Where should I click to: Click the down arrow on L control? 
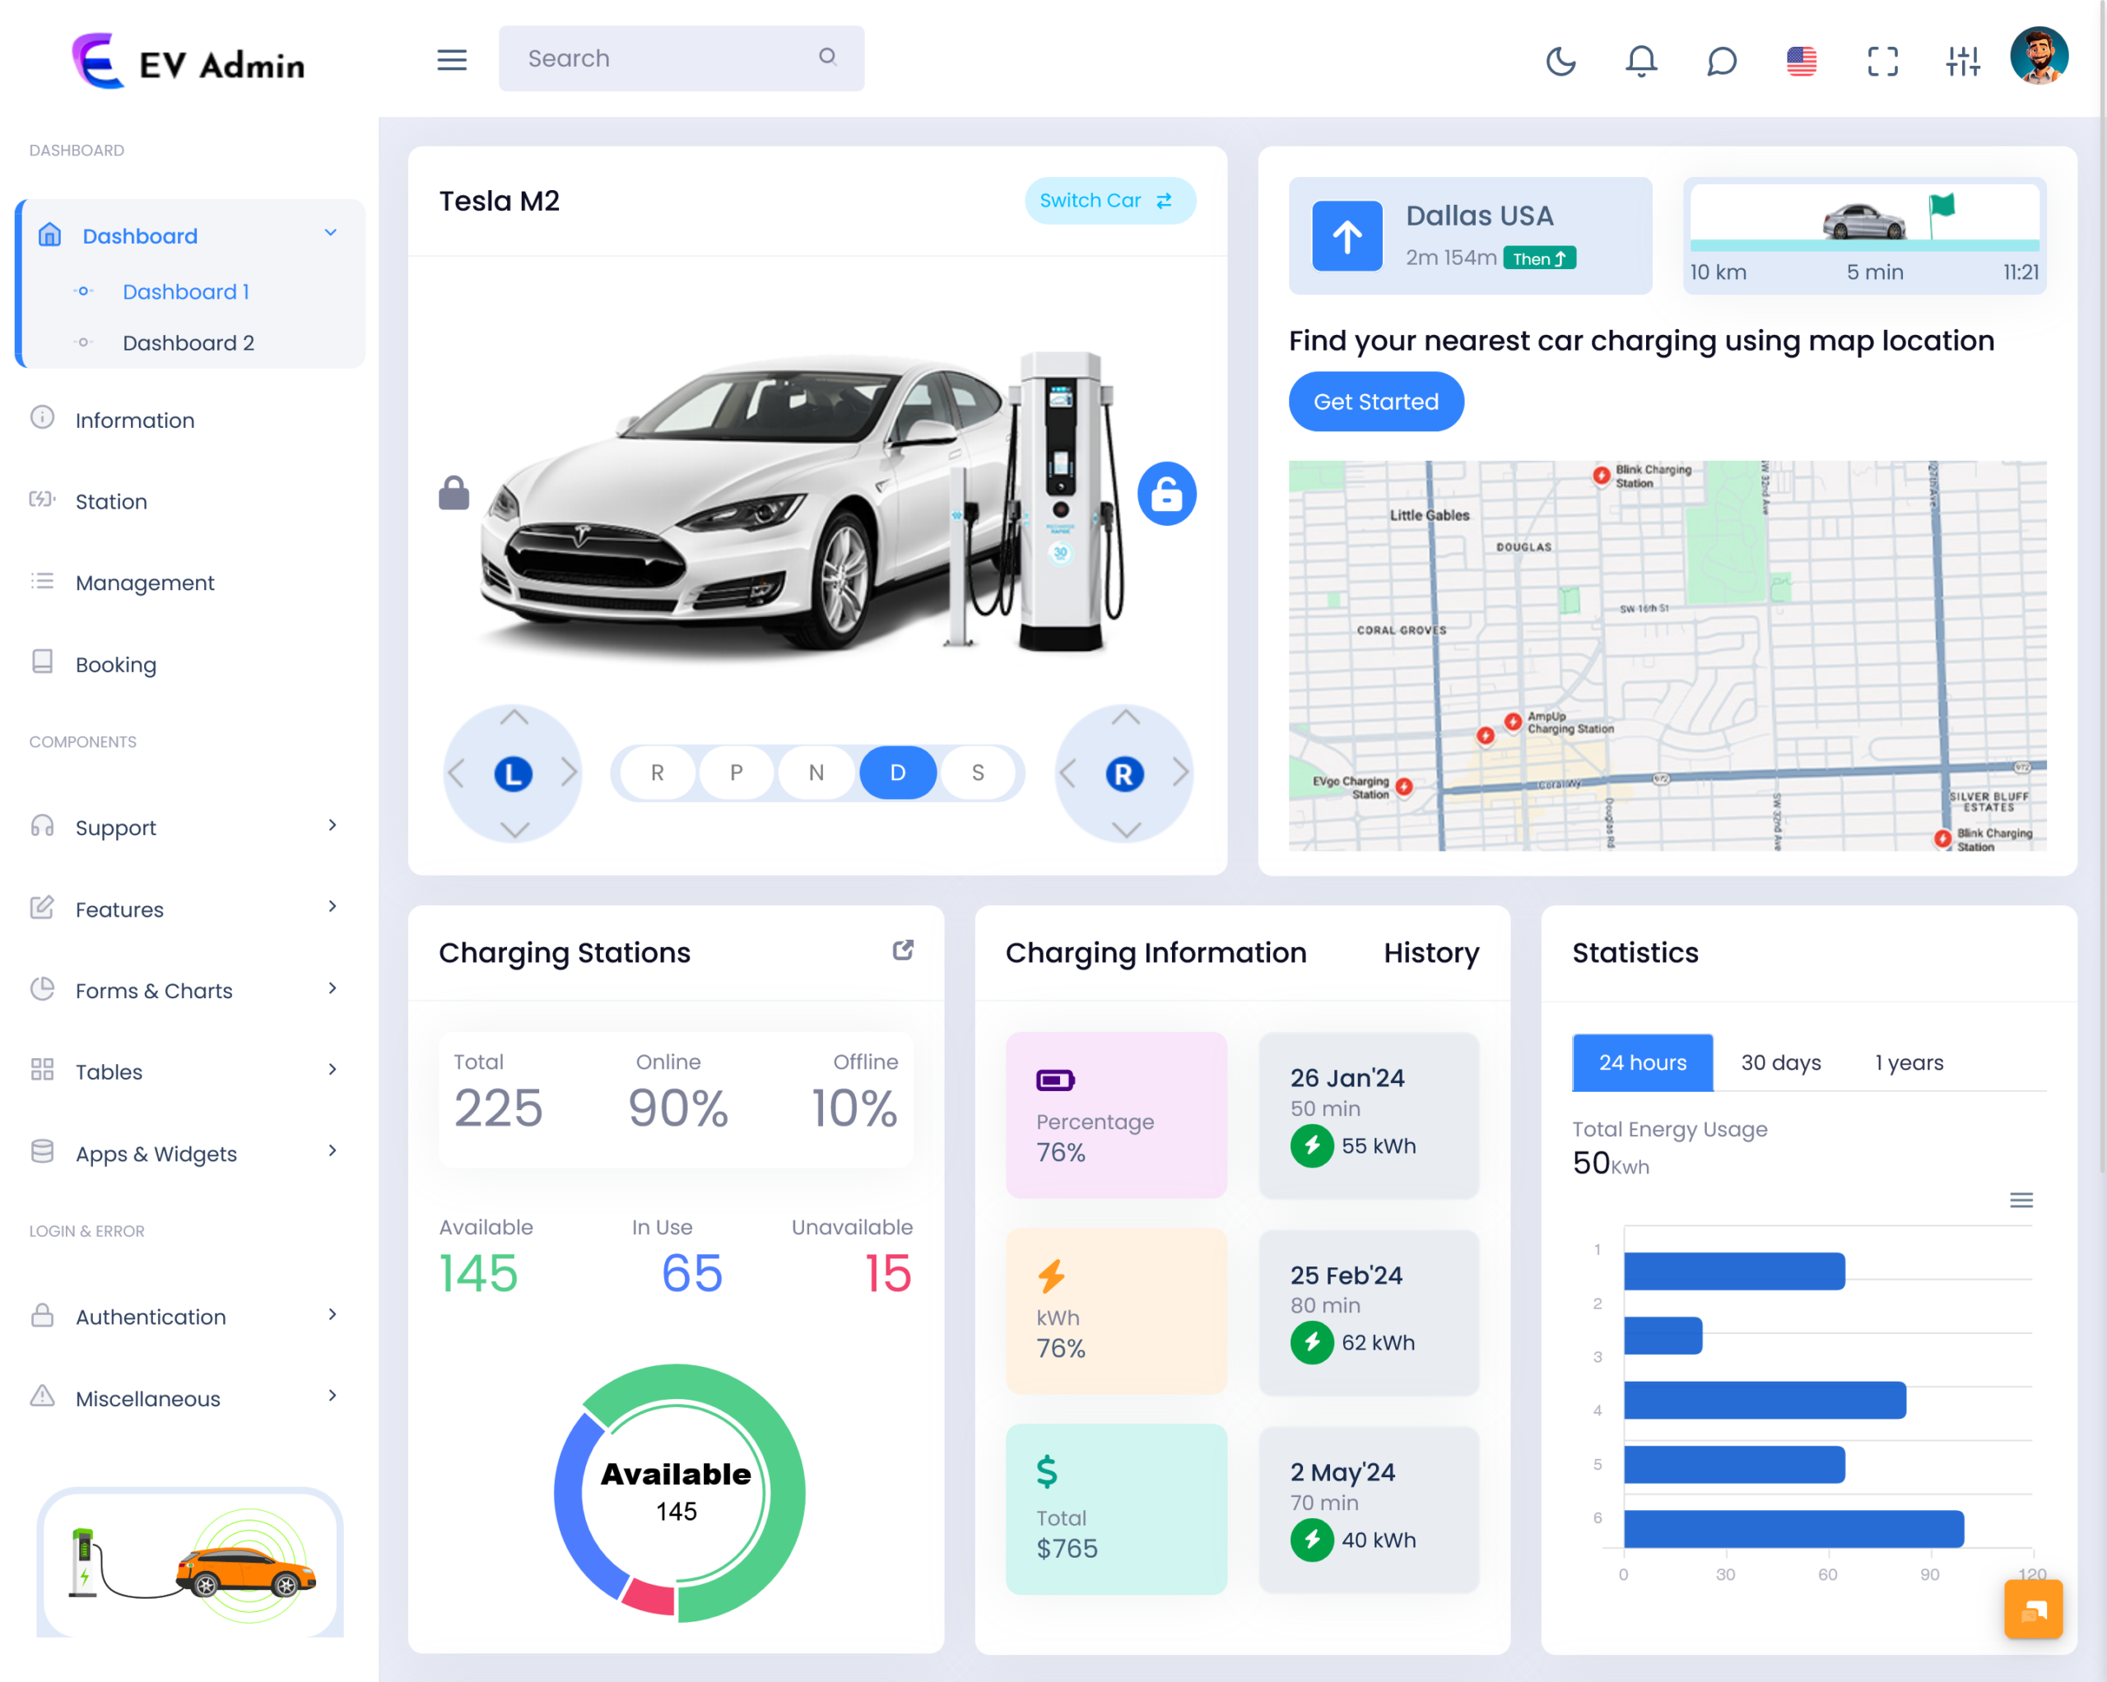pos(514,831)
